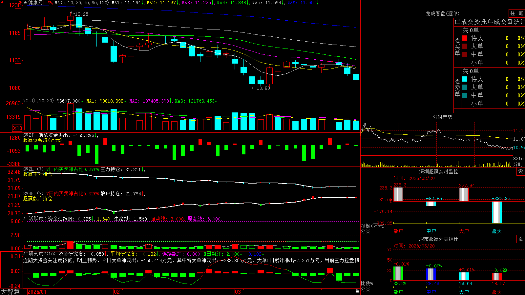This screenshot has width=525, height=295.
Task: Click the star icon before 健康元
Action: (x=26, y=3)
